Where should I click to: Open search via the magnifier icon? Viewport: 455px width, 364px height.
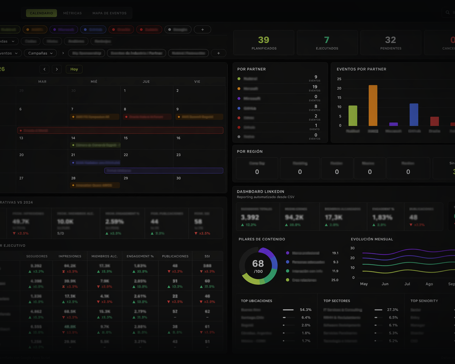tap(448, 13)
